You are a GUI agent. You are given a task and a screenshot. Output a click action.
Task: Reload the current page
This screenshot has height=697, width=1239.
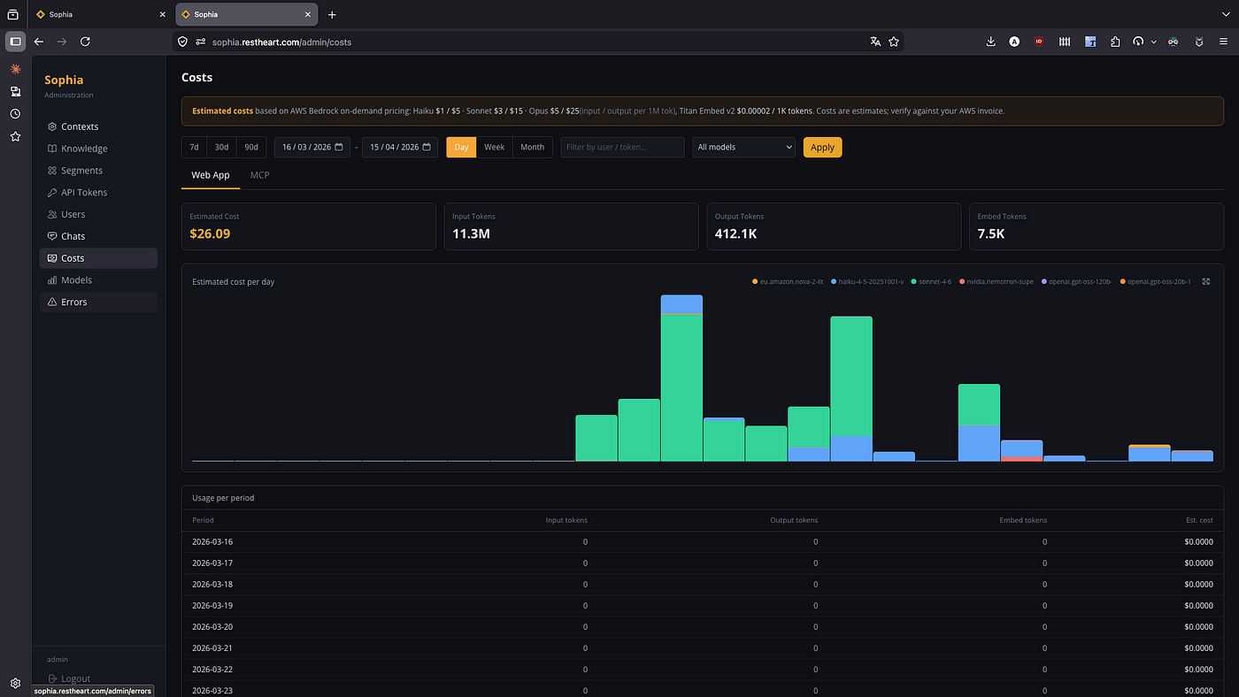pos(85,42)
